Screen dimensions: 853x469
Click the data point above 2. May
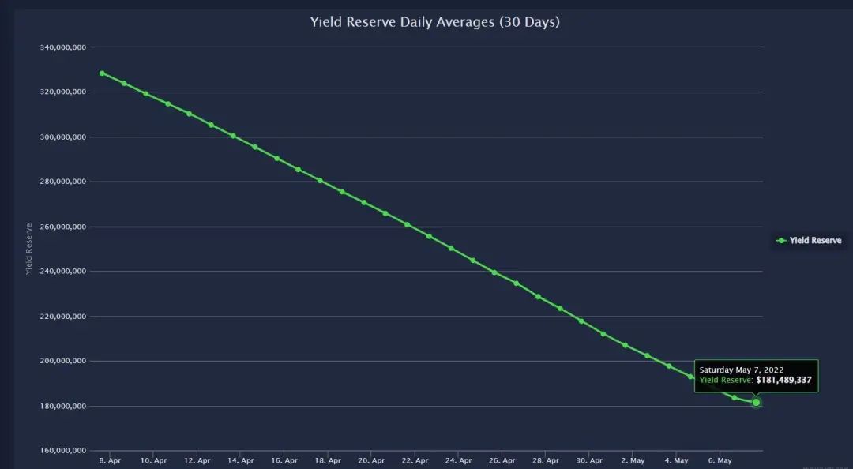pos(625,345)
